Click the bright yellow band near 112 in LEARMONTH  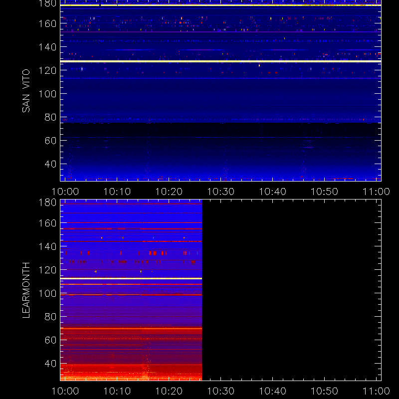(x=131, y=279)
